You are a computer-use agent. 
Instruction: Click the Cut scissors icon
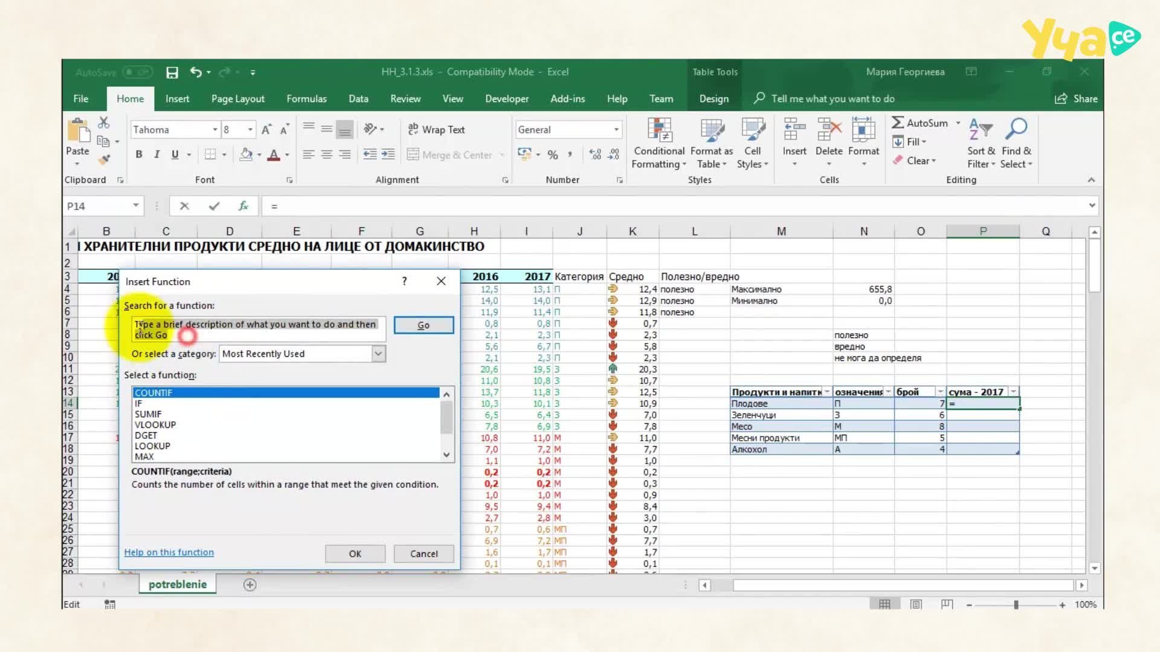point(104,123)
